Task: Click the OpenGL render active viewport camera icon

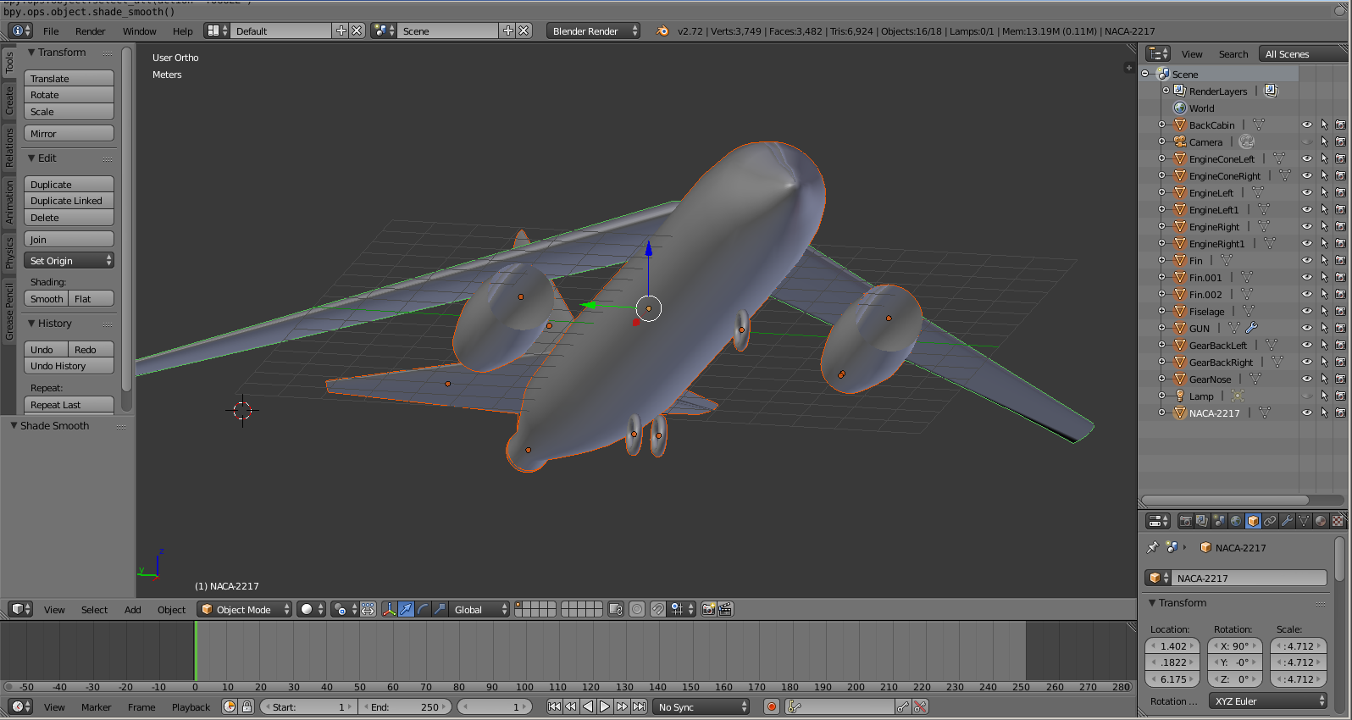Action: tap(709, 609)
